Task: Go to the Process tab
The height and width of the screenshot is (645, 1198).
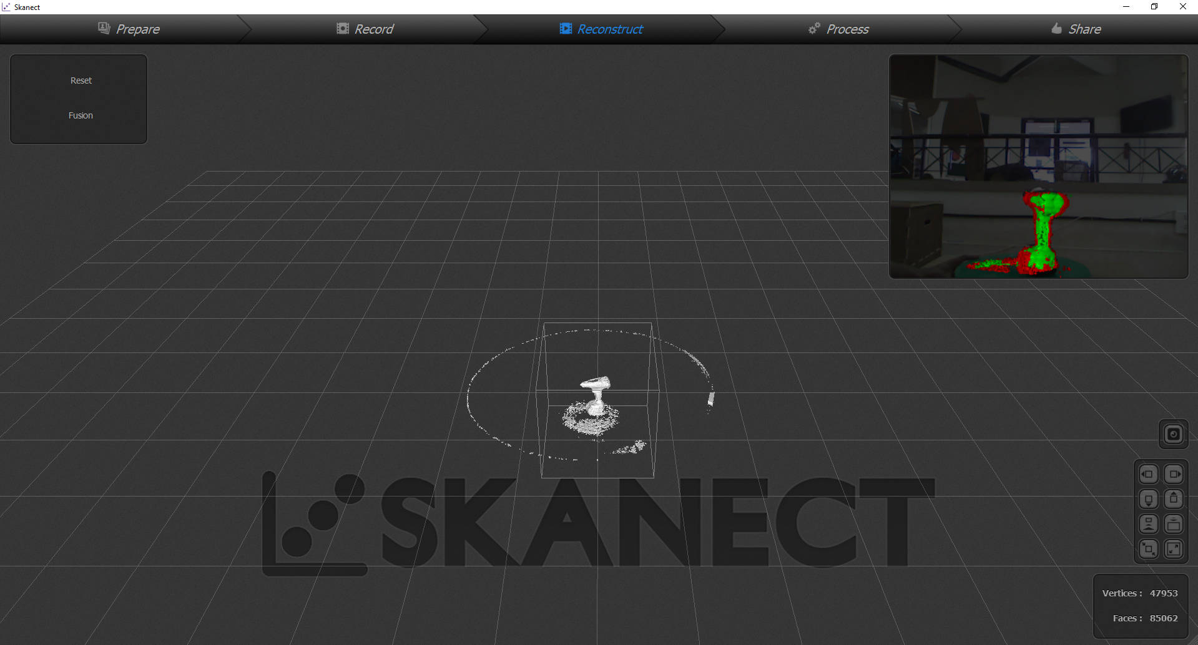Action: click(x=838, y=29)
